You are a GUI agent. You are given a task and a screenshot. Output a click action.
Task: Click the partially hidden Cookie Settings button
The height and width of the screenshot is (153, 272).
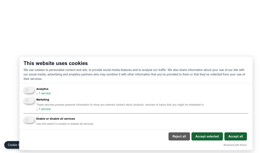[12, 145]
